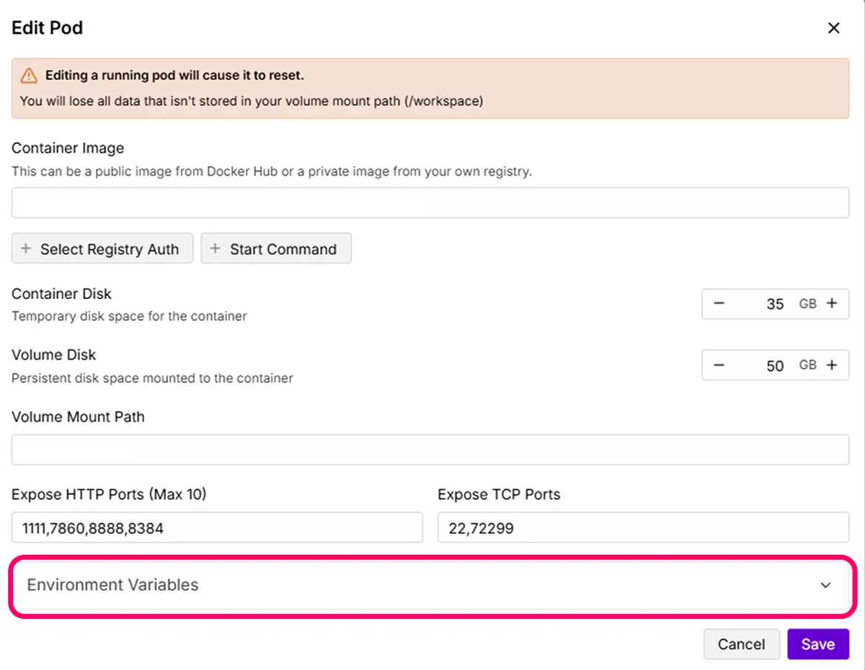This screenshot has height=670, width=865.
Task: Edit the Expose TCP Ports field
Action: click(643, 528)
